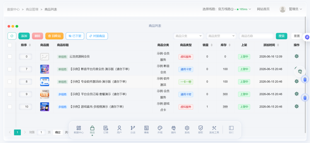The height and width of the screenshot is (143, 310).
Task: Expand the 管理员 user menu
Action: pyautogui.click(x=295, y=9)
